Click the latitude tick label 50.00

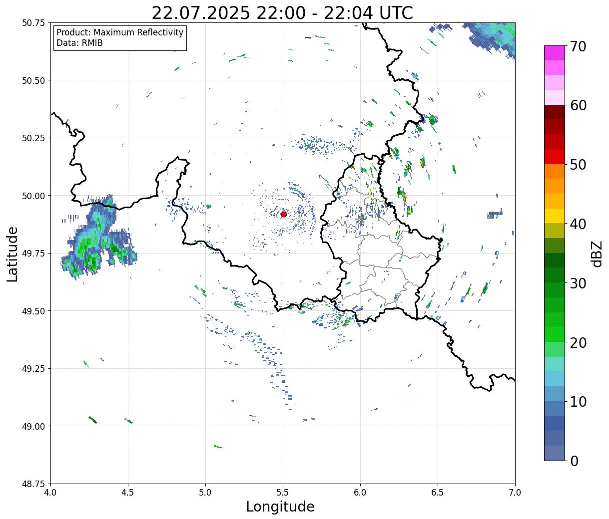point(33,196)
